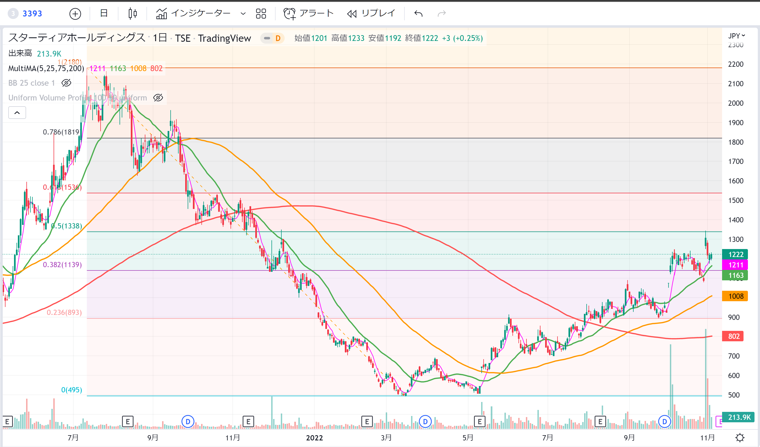The width and height of the screenshot is (760, 447).
Task: Click the 1(2180) Fibonacci top level label
Action: click(x=69, y=62)
